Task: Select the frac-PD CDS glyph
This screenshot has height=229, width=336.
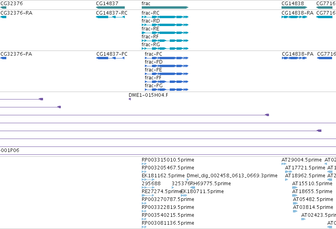Action: point(167,66)
